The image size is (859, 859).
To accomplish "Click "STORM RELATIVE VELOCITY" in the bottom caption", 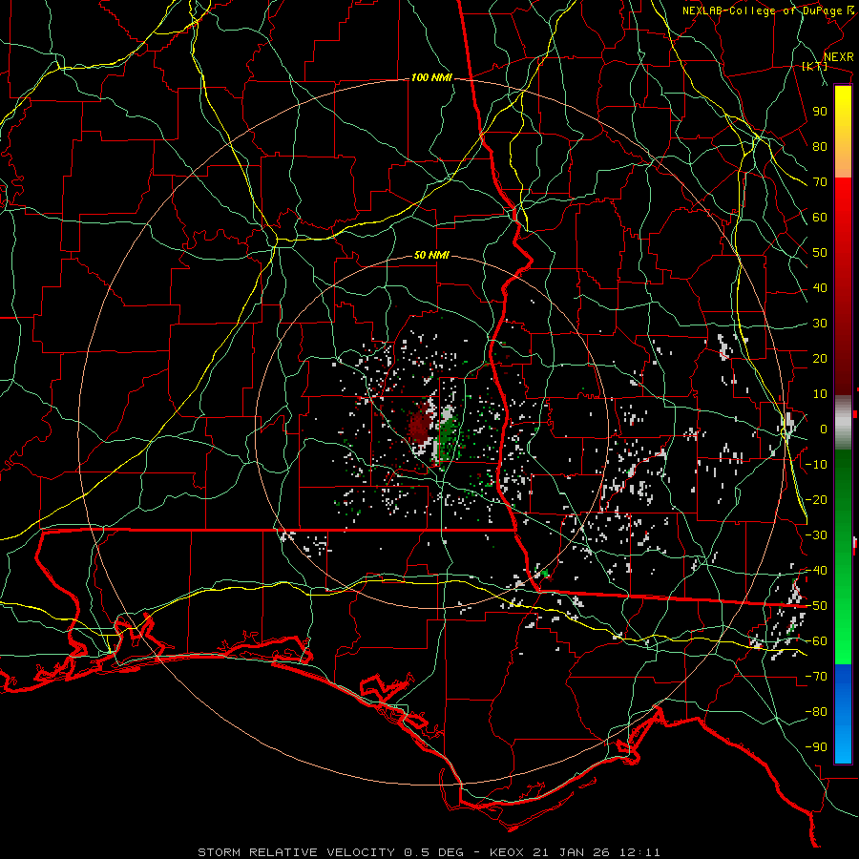I will (296, 852).
